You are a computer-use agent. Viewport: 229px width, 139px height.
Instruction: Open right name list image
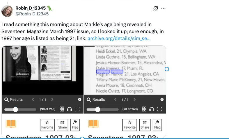click(125, 70)
